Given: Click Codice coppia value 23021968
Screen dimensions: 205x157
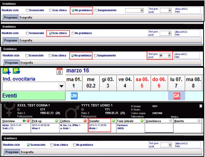Looking at the screenshot, I should coord(157,113).
